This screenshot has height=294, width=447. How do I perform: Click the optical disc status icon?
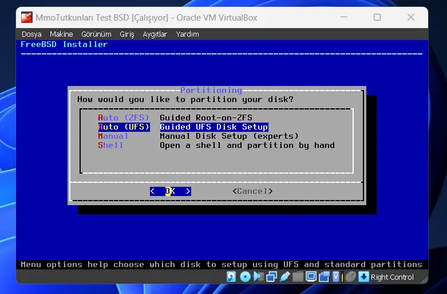[x=245, y=277]
